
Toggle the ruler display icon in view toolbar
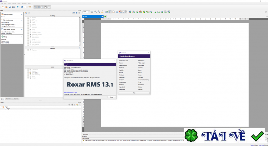click(110, 12)
